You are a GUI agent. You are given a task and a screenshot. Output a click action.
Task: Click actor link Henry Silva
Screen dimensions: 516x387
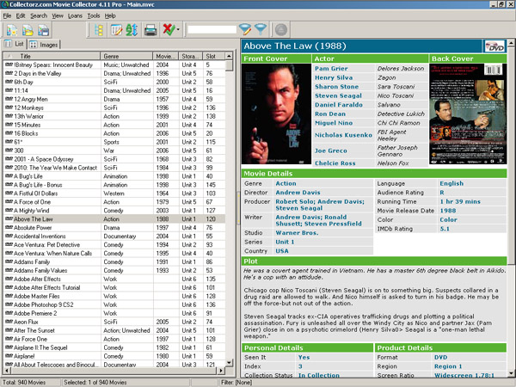(334, 77)
